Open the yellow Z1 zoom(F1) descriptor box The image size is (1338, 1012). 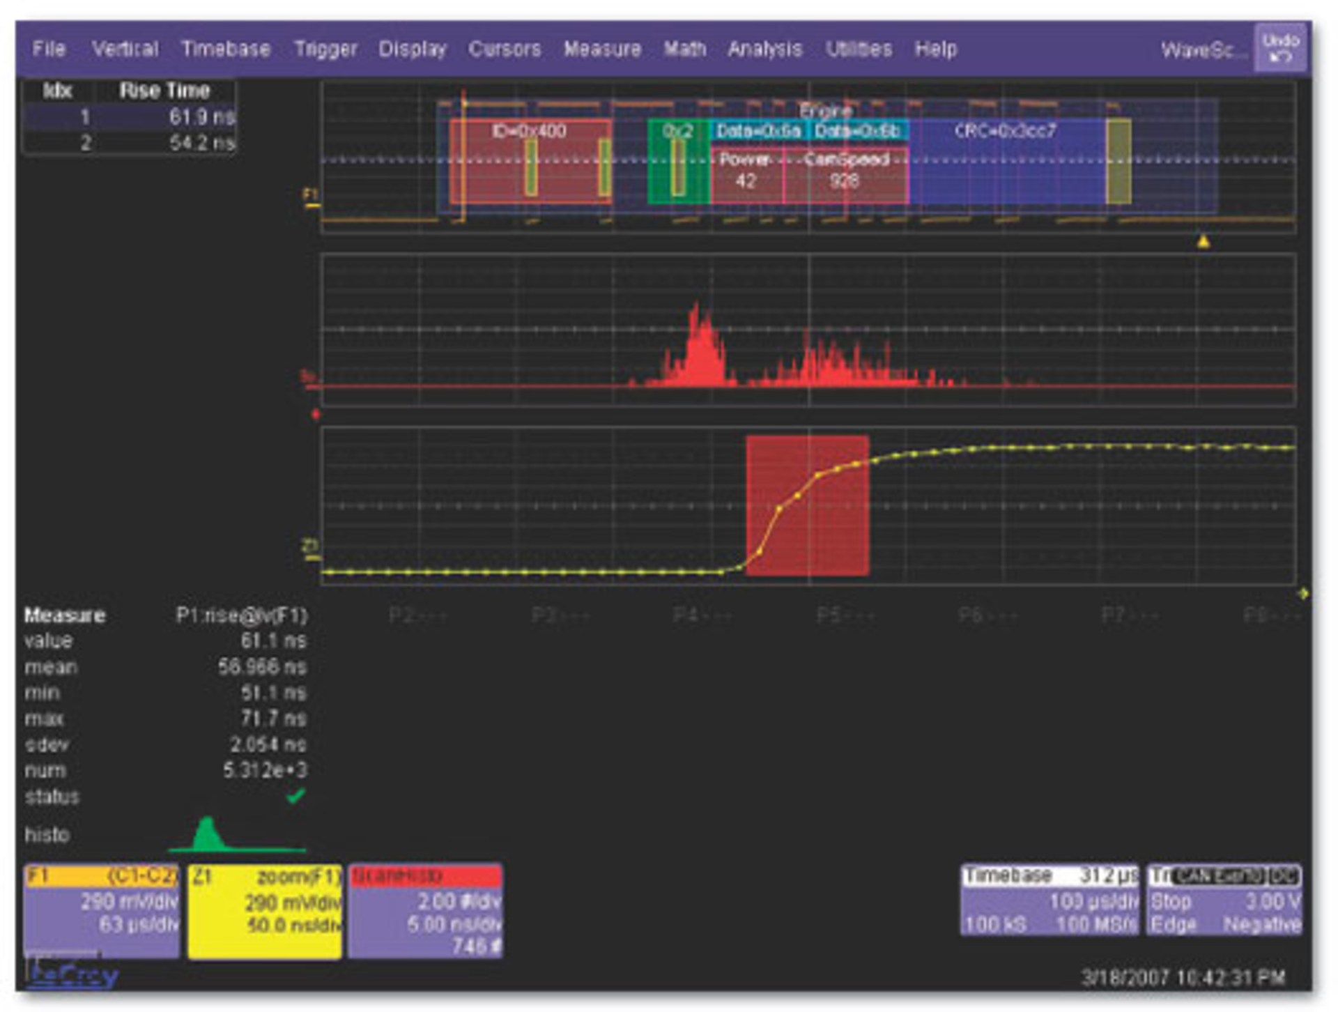(265, 910)
